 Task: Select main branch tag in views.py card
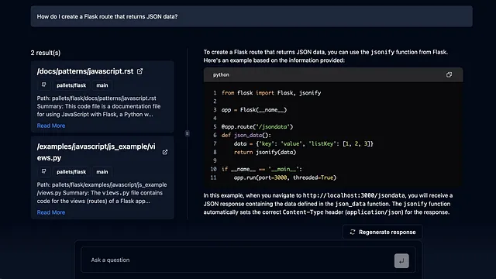(102, 171)
